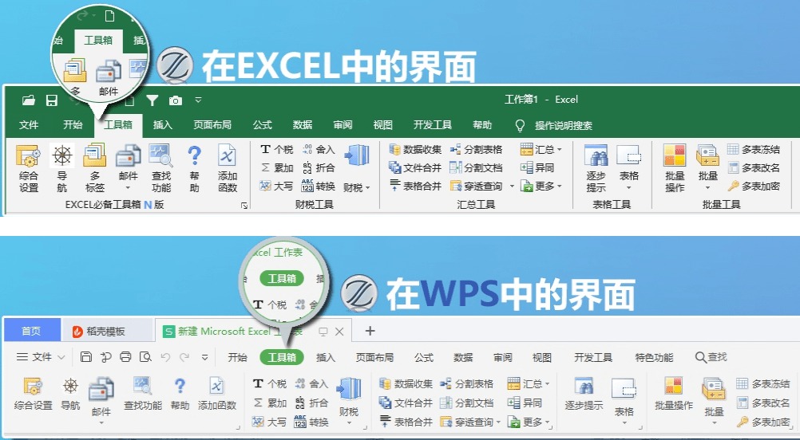Click 批量操作 in the Excel ribbon
This screenshot has height=440, width=800.
pyautogui.click(x=675, y=168)
